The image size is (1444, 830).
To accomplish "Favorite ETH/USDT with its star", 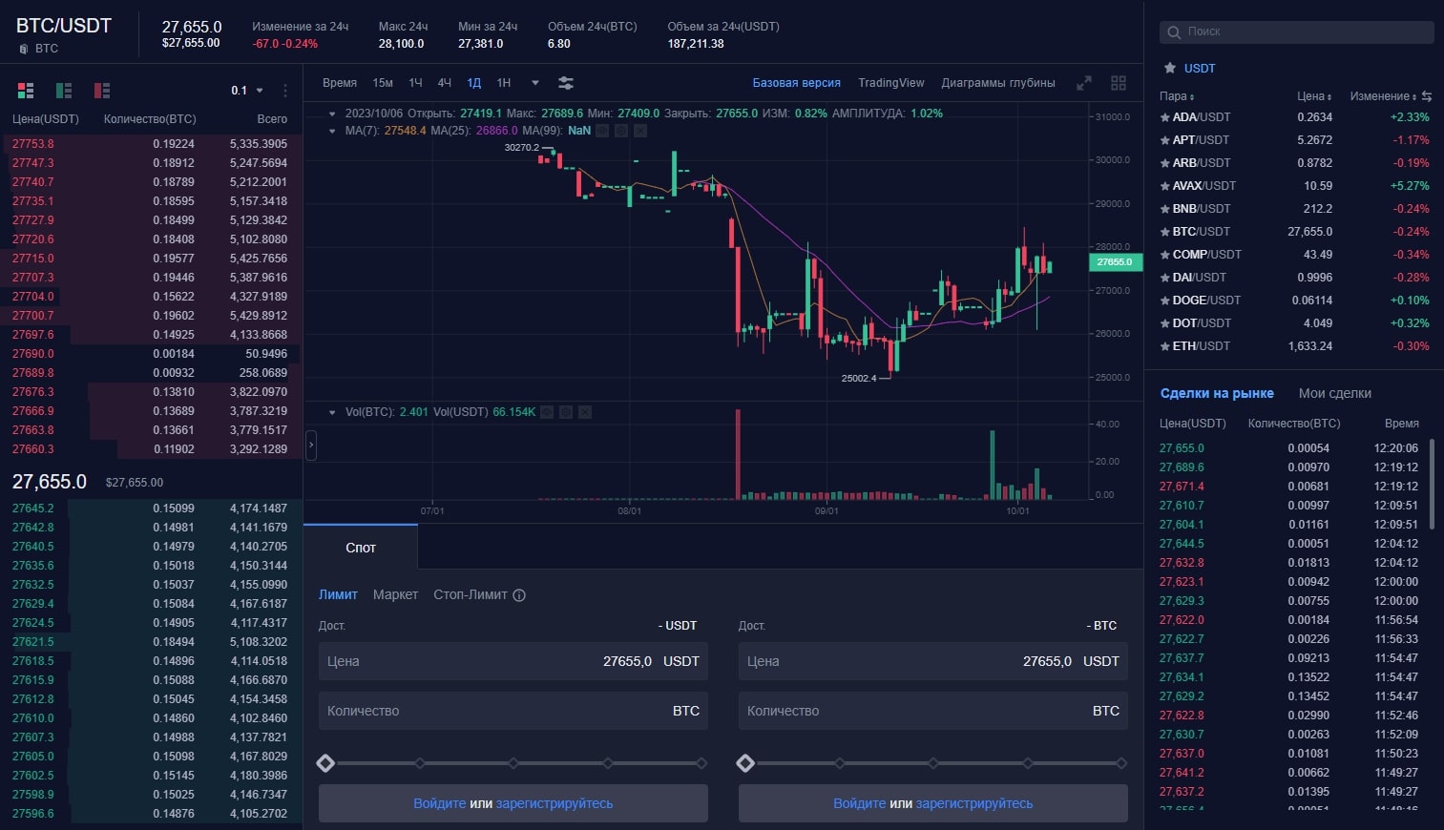I will coord(1164,346).
